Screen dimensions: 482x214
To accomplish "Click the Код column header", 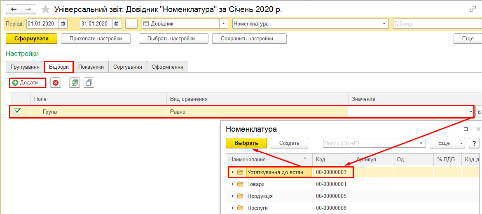I will (332, 159).
